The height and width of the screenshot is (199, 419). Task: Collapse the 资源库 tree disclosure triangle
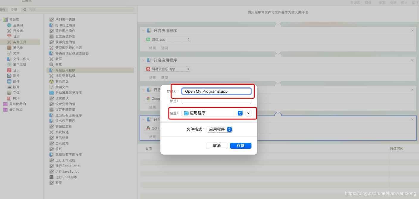click(1, 20)
